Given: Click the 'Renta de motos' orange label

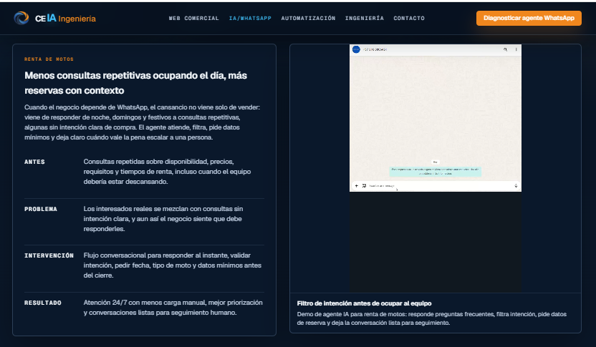Looking at the screenshot, I should pos(49,59).
